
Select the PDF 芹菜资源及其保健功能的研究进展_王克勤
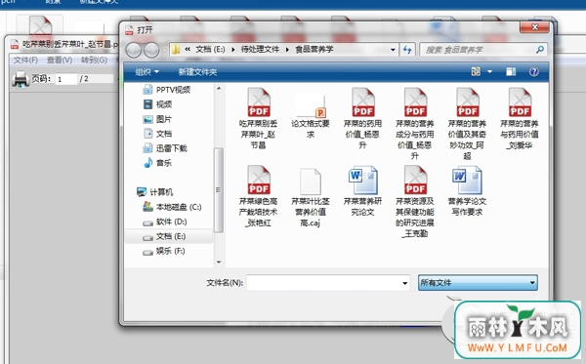click(415, 202)
